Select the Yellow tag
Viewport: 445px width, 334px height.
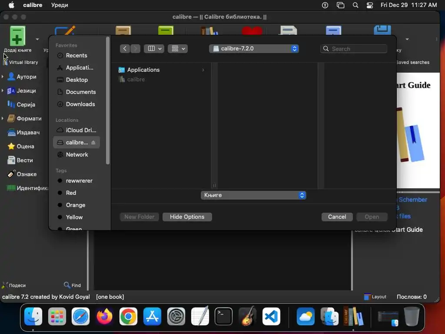[x=76, y=217]
